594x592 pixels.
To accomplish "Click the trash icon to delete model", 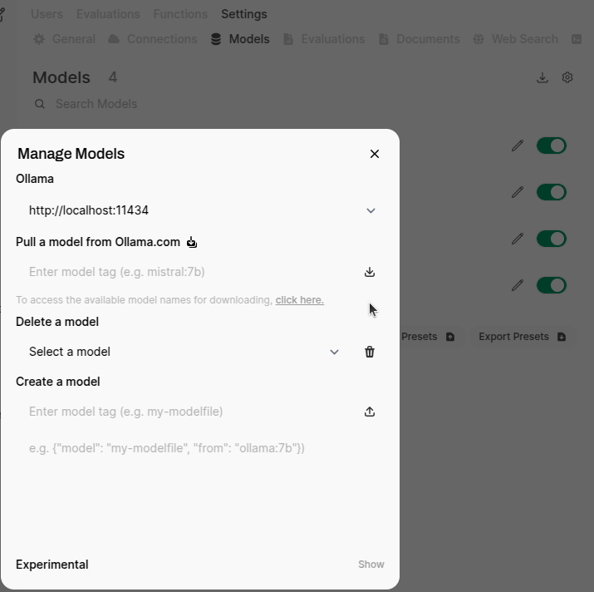I will pos(370,352).
